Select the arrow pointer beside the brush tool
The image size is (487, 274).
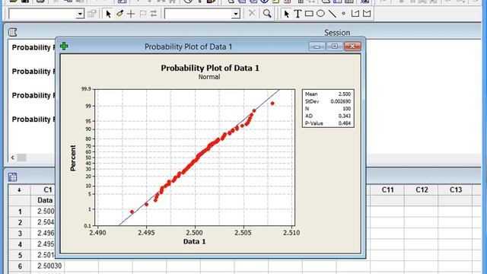tap(108, 14)
